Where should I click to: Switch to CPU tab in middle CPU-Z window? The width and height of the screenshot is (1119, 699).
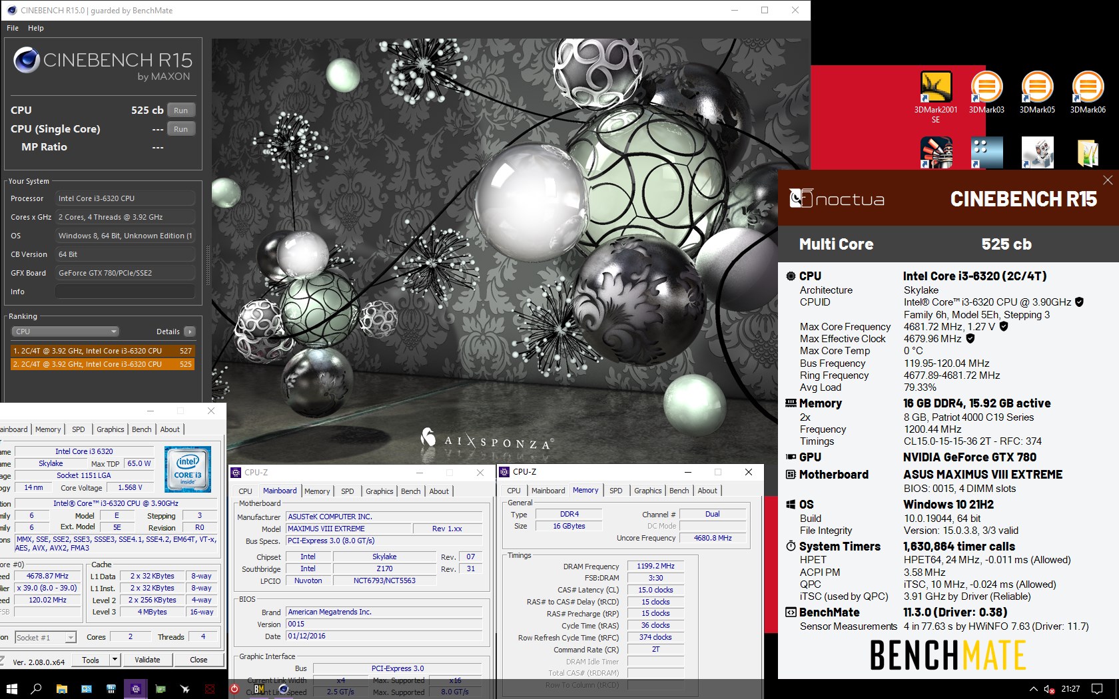245,491
